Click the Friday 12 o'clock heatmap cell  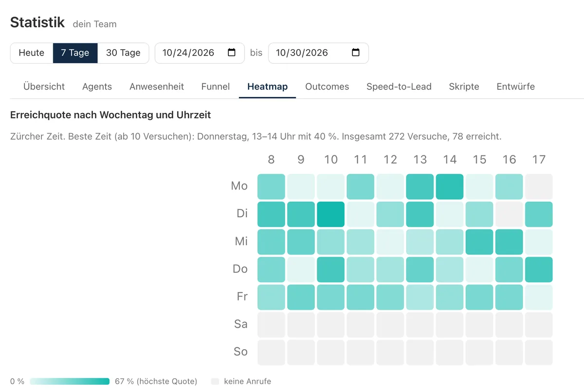tap(390, 298)
